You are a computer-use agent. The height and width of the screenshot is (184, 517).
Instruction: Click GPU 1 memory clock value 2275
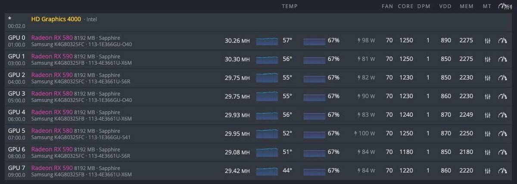[x=466, y=59]
